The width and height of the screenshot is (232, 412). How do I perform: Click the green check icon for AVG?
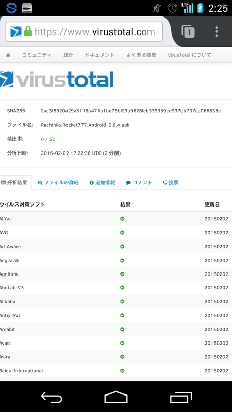[122, 233]
